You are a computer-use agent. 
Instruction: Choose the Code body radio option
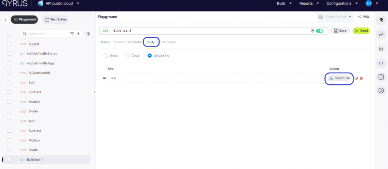click(x=128, y=56)
